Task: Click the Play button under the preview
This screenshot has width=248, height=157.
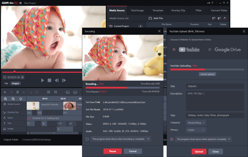Action: coord(42,80)
